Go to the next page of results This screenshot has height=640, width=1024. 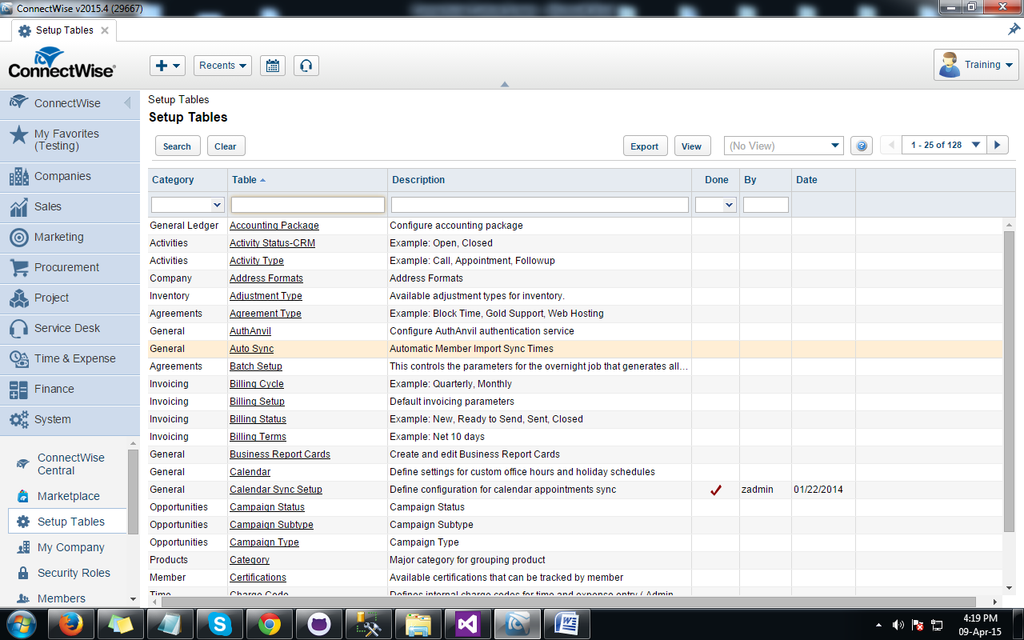click(997, 145)
